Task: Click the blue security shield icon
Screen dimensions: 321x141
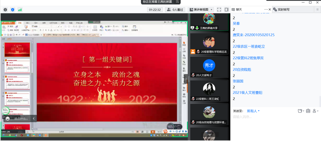Action: 13,10
